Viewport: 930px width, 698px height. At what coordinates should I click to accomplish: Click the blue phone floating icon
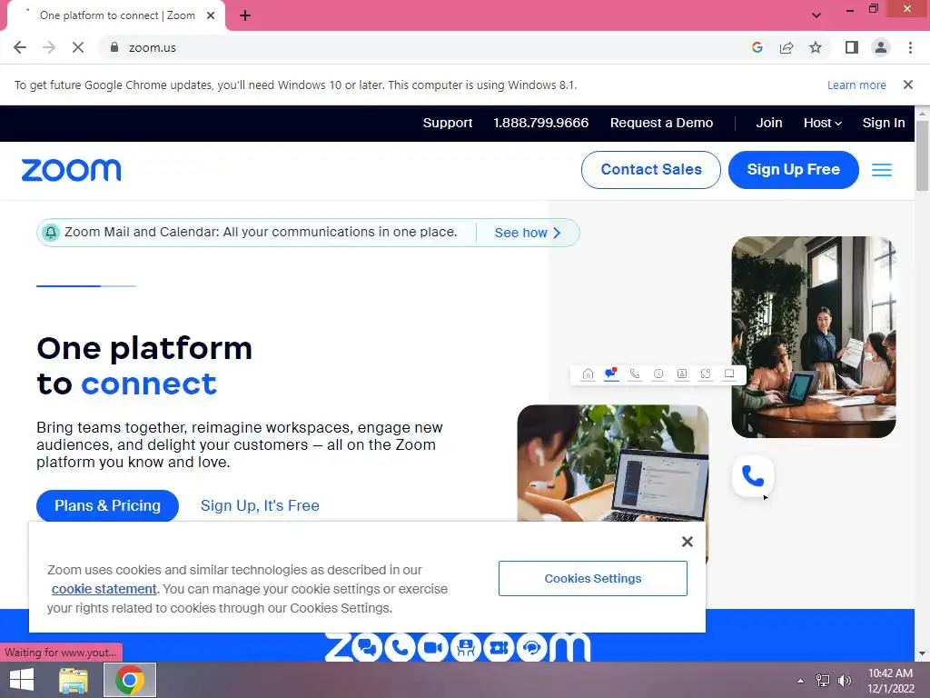(x=753, y=476)
